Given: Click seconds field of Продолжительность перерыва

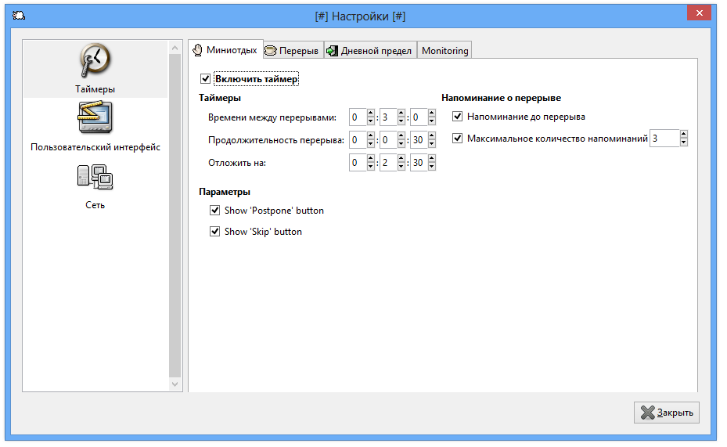Looking at the screenshot, I should point(419,140).
